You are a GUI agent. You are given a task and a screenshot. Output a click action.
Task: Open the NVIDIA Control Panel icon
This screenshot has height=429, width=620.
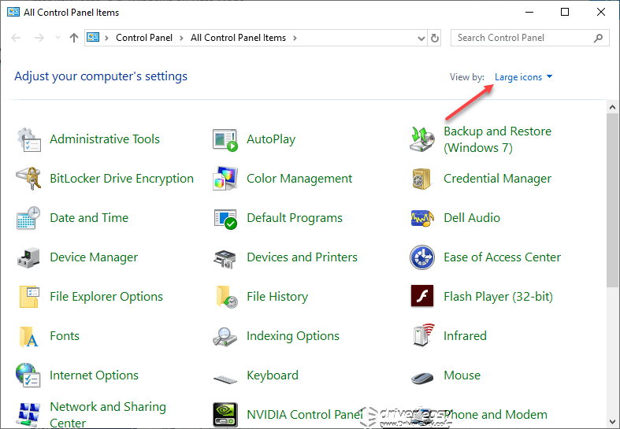pos(225,414)
